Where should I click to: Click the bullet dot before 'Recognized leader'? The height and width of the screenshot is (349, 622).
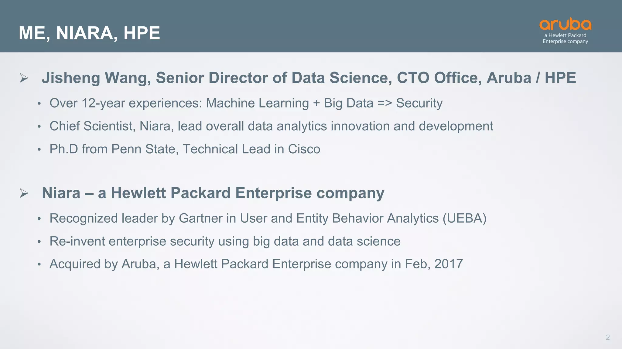(x=39, y=219)
